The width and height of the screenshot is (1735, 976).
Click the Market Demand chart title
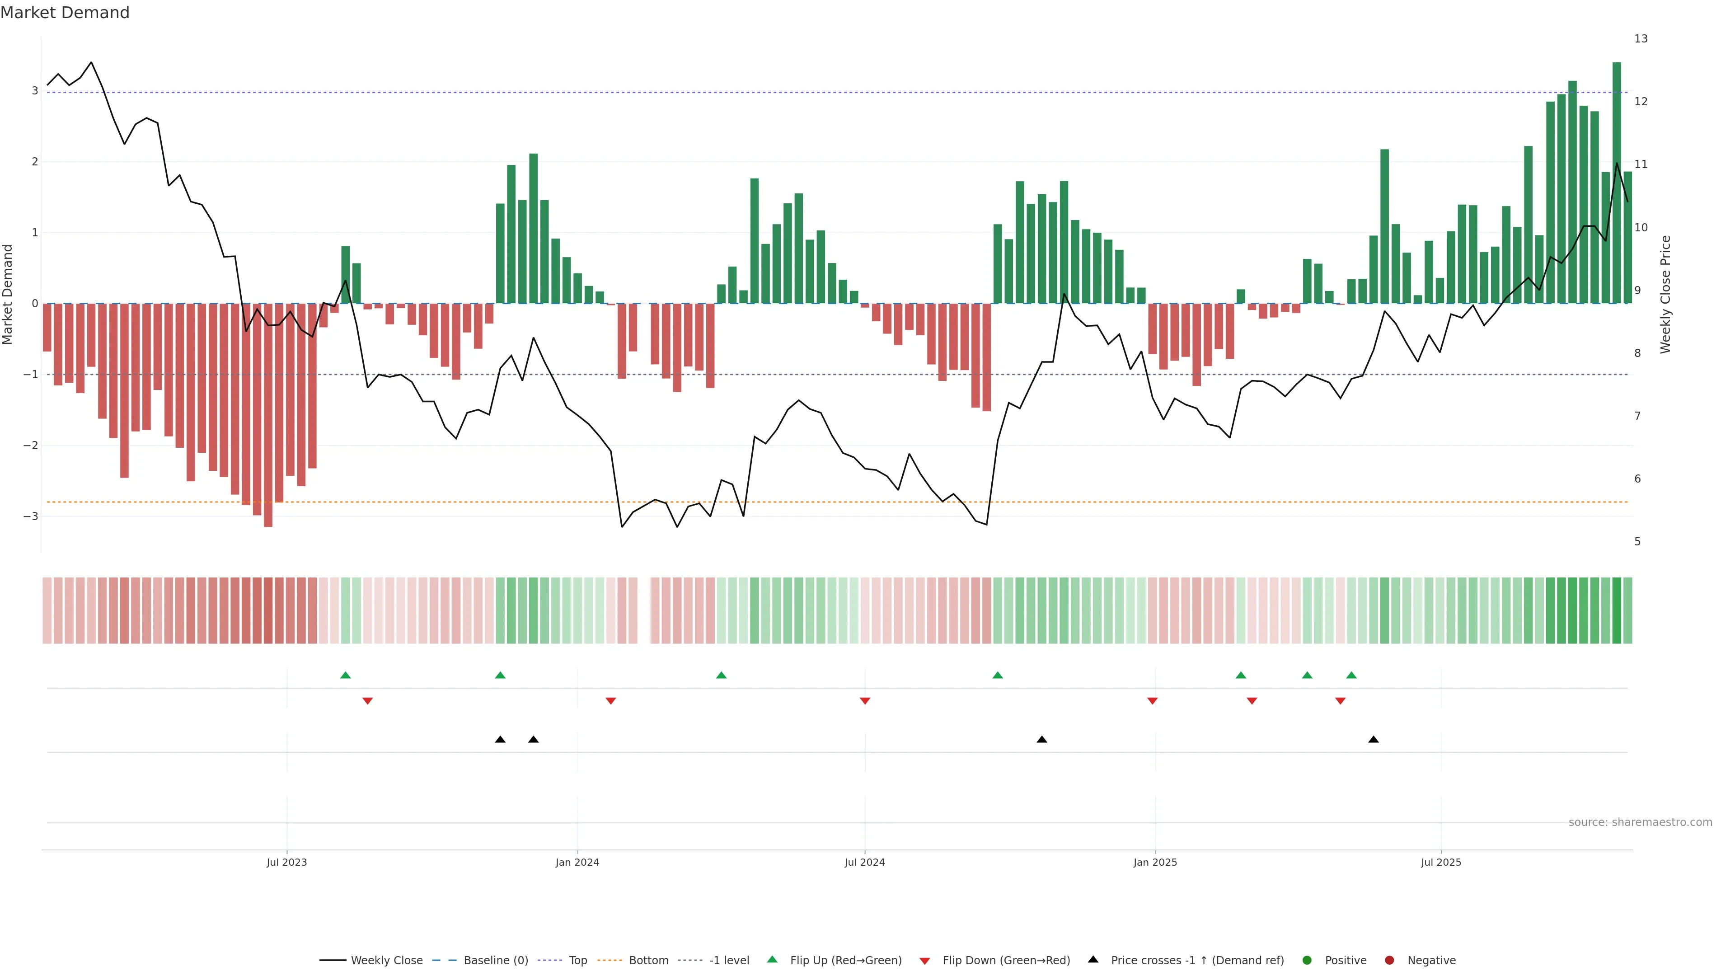pos(65,13)
